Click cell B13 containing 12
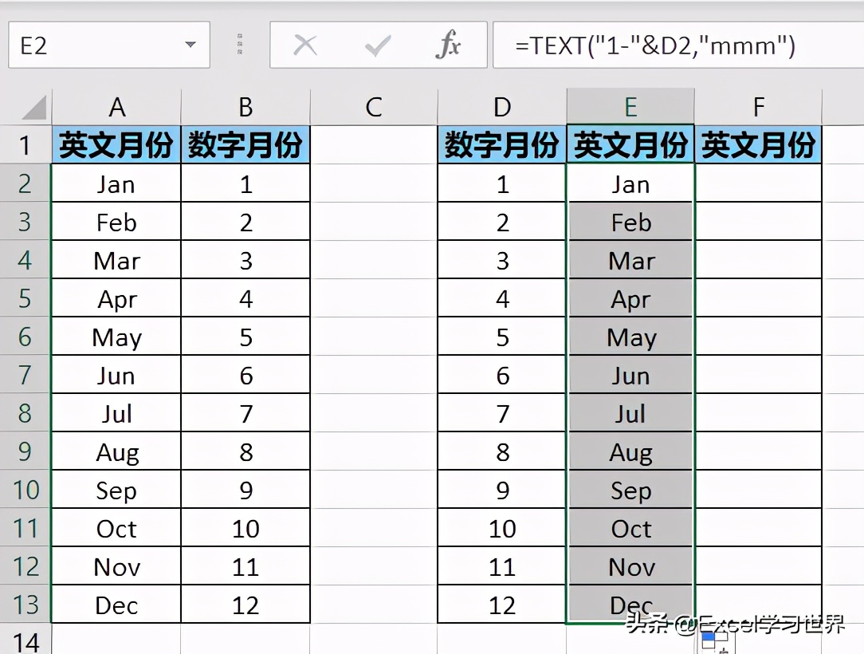Viewport: 864px width, 654px height. [x=245, y=605]
